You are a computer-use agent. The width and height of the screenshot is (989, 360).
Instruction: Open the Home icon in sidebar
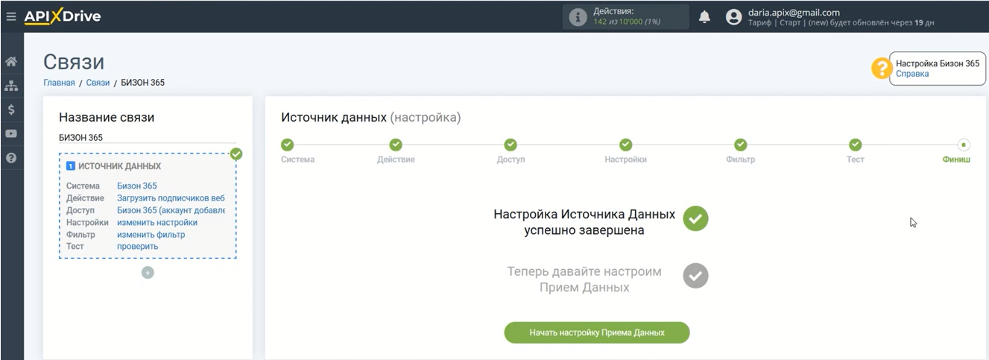11,62
